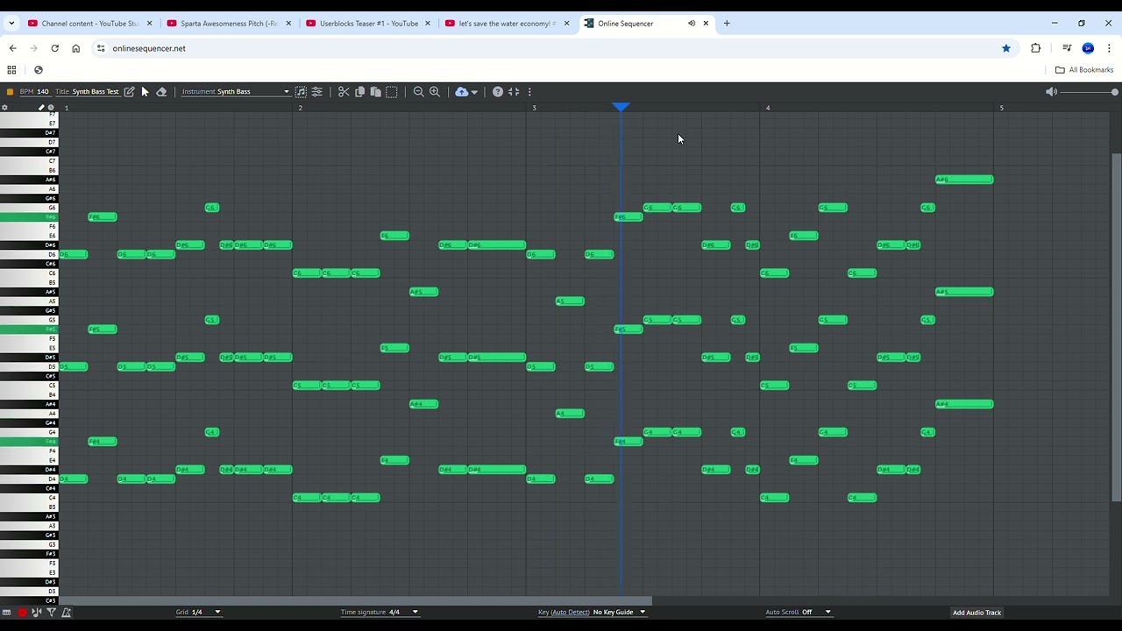Open the settings gear above piano keys
1122x631 pixels.
coord(5,108)
